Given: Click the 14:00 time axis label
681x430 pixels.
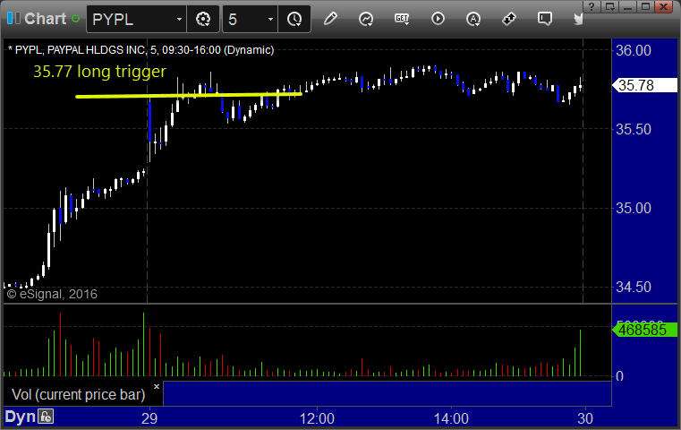Looking at the screenshot, I should 451,418.
